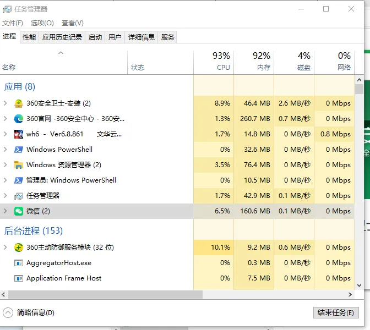Click the wh6 application icon
Image resolution: width=370 pixels, height=330 pixels.
point(18,134)
